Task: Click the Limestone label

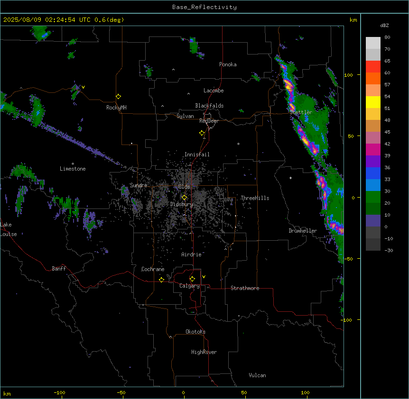Action: 73,169
